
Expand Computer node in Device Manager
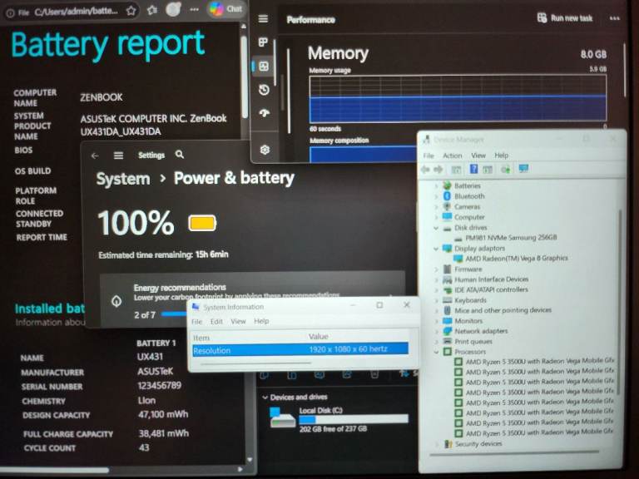(437, 218)
